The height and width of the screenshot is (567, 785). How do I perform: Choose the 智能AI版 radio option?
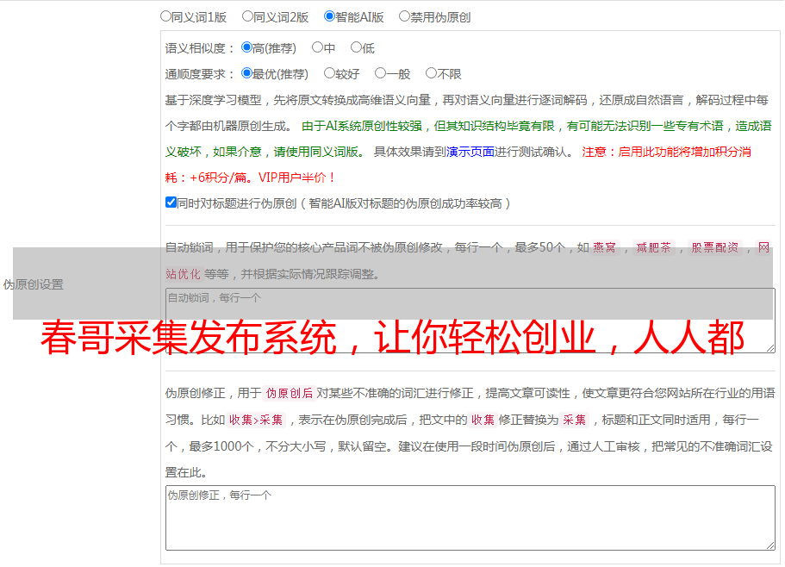[329, 16]
